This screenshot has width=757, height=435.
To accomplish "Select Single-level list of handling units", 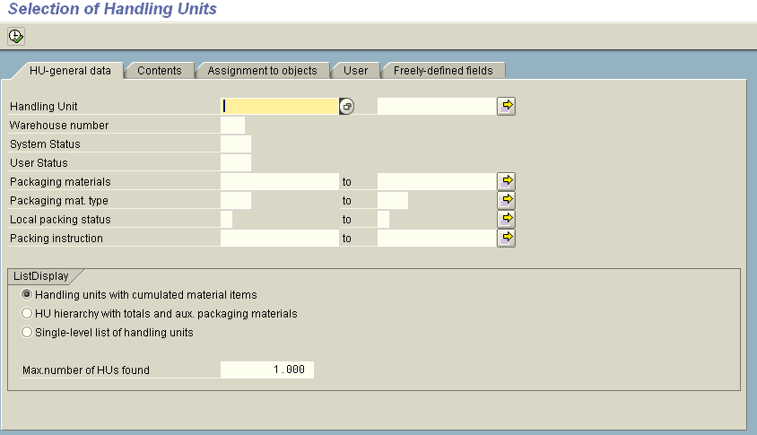I will [x=27, y=333].
